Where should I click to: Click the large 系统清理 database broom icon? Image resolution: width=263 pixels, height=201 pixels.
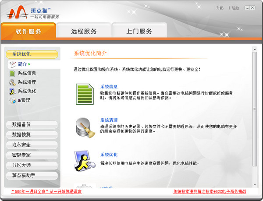[x=85, y=128]
